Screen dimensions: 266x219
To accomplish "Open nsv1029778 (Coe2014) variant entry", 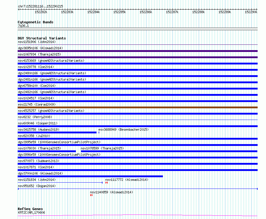I will pos(36,67).
